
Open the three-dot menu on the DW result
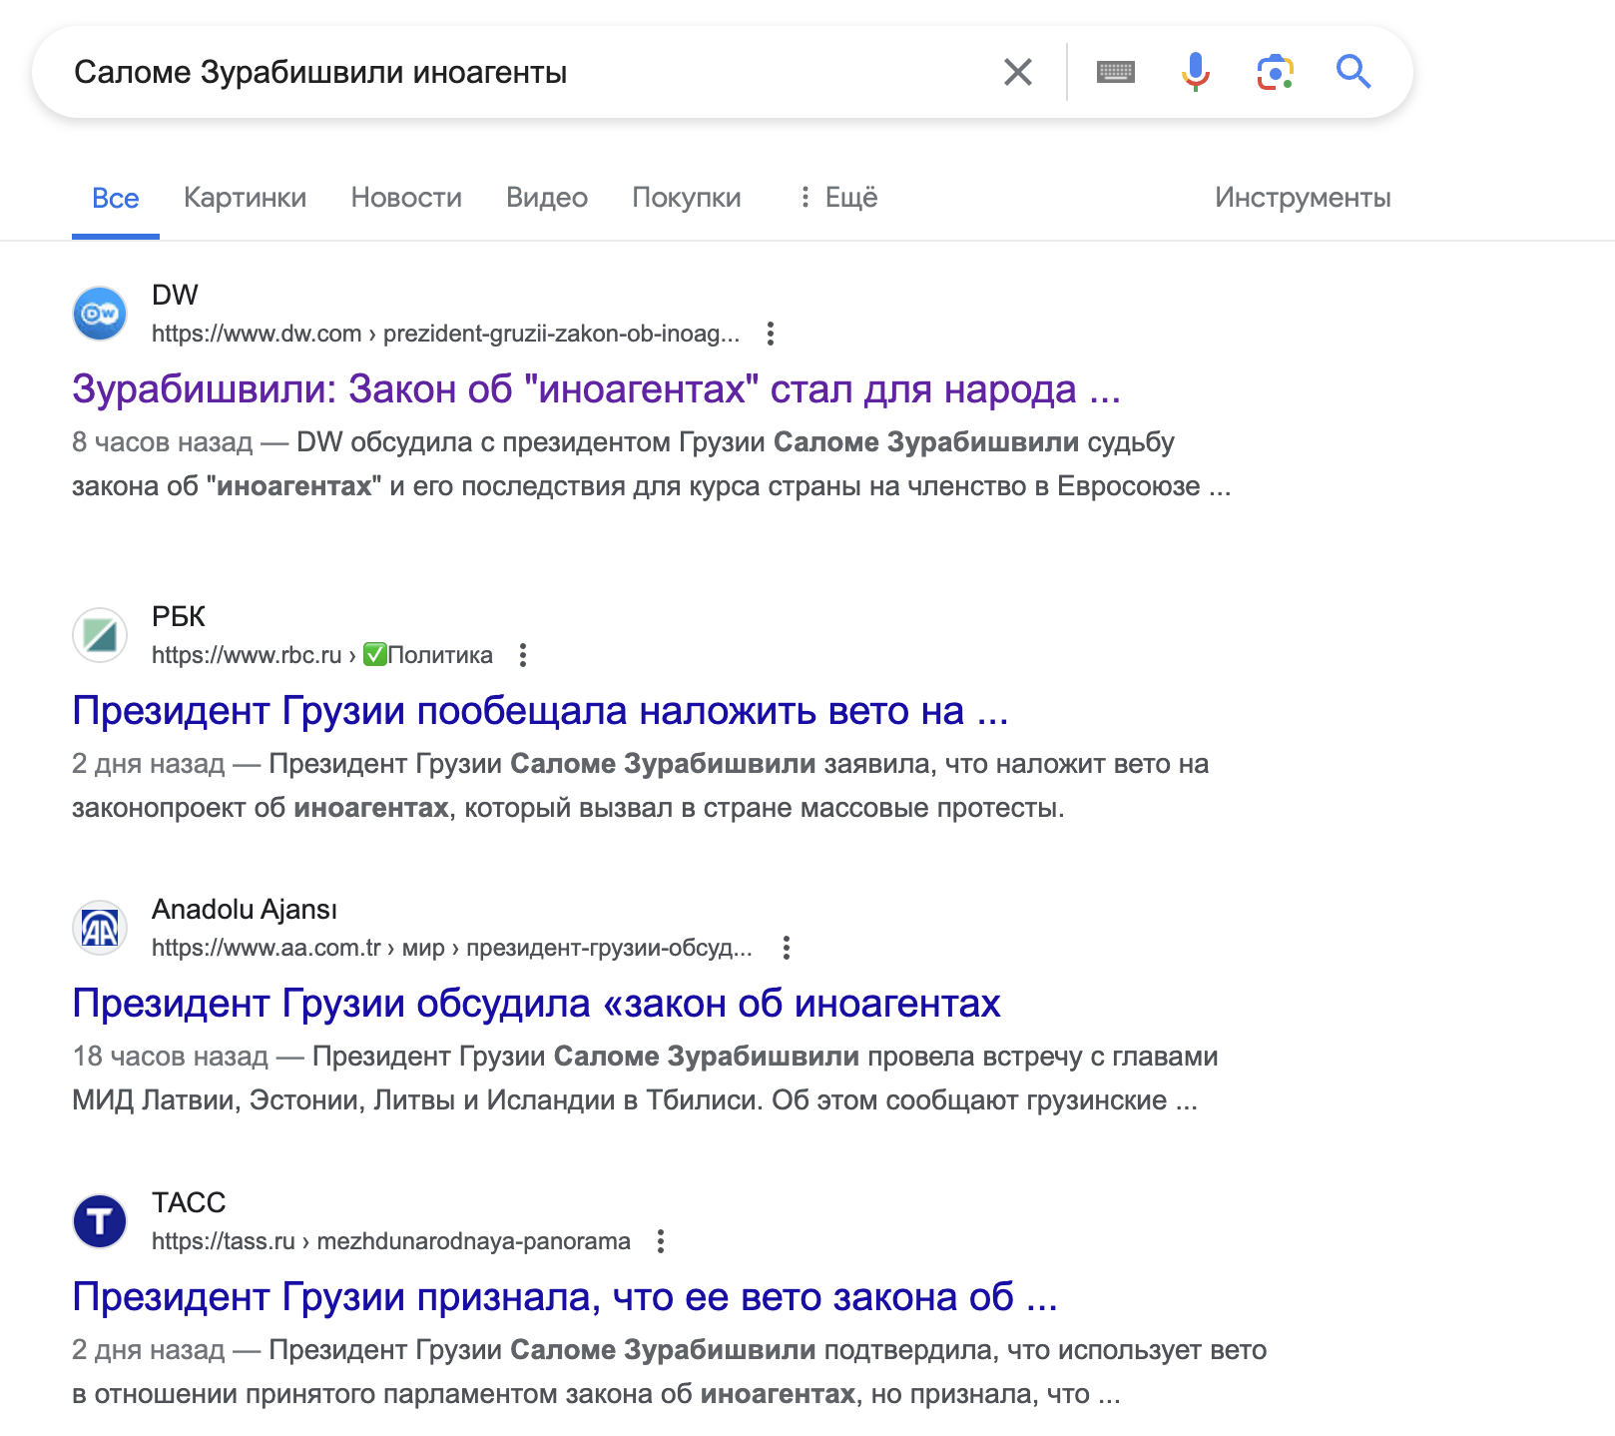[771, 334]
